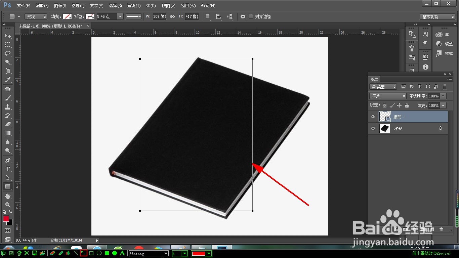
Task: Select the Horizontal Type tool
Action: point(7,169)
